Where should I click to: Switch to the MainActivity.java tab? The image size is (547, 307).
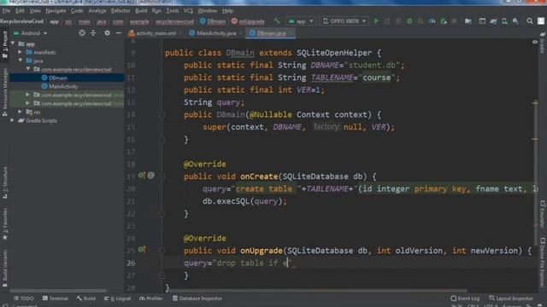pos(215,33)
